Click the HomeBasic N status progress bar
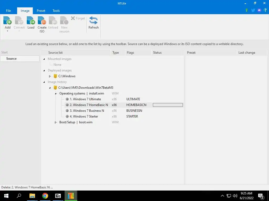269x201 pixels. pyautogui.click(x=168, y=105)
